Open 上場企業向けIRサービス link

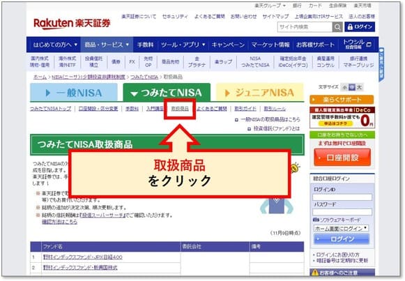coord(319,17)
